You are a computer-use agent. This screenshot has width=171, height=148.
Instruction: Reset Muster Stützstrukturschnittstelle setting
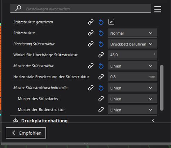(x=101, y=88)
